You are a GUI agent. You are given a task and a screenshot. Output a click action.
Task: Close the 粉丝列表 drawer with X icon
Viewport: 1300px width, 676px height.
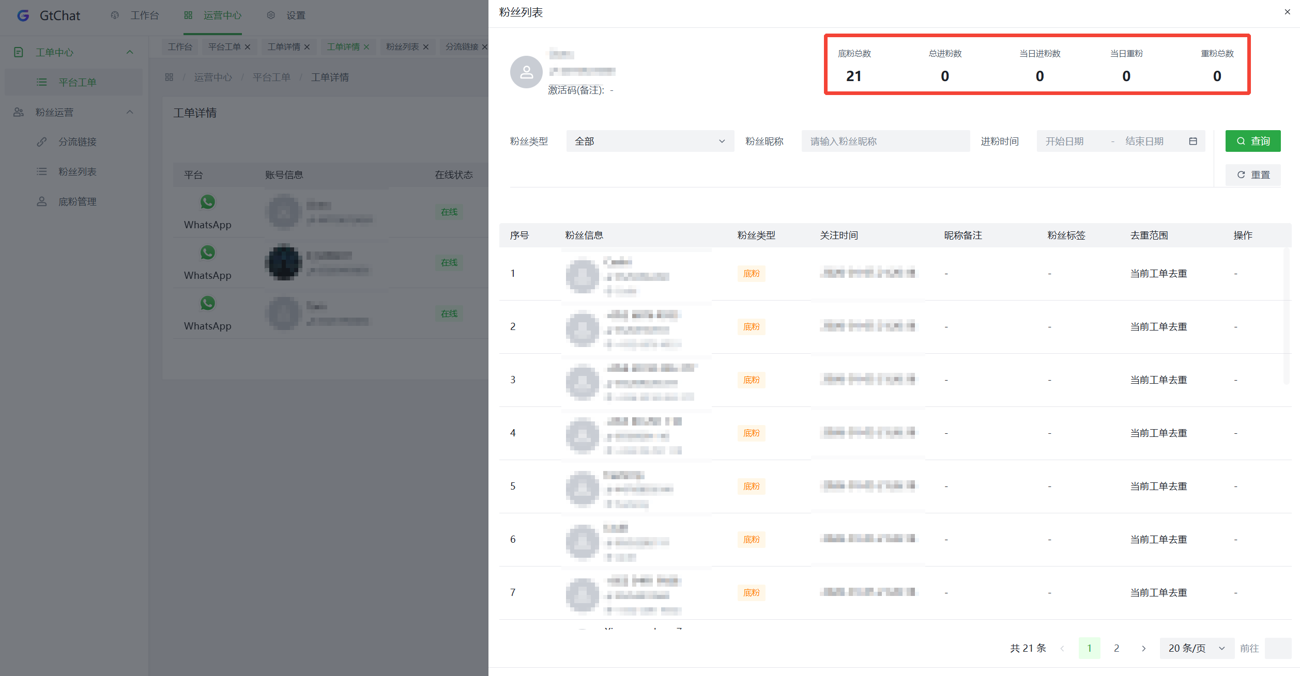pyautogui.click(x=1287, y=12)
